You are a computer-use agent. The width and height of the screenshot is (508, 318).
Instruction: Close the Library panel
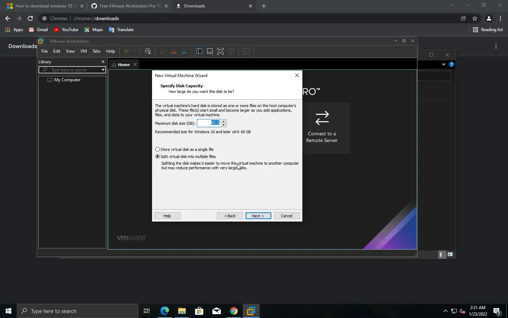point(103,62)
